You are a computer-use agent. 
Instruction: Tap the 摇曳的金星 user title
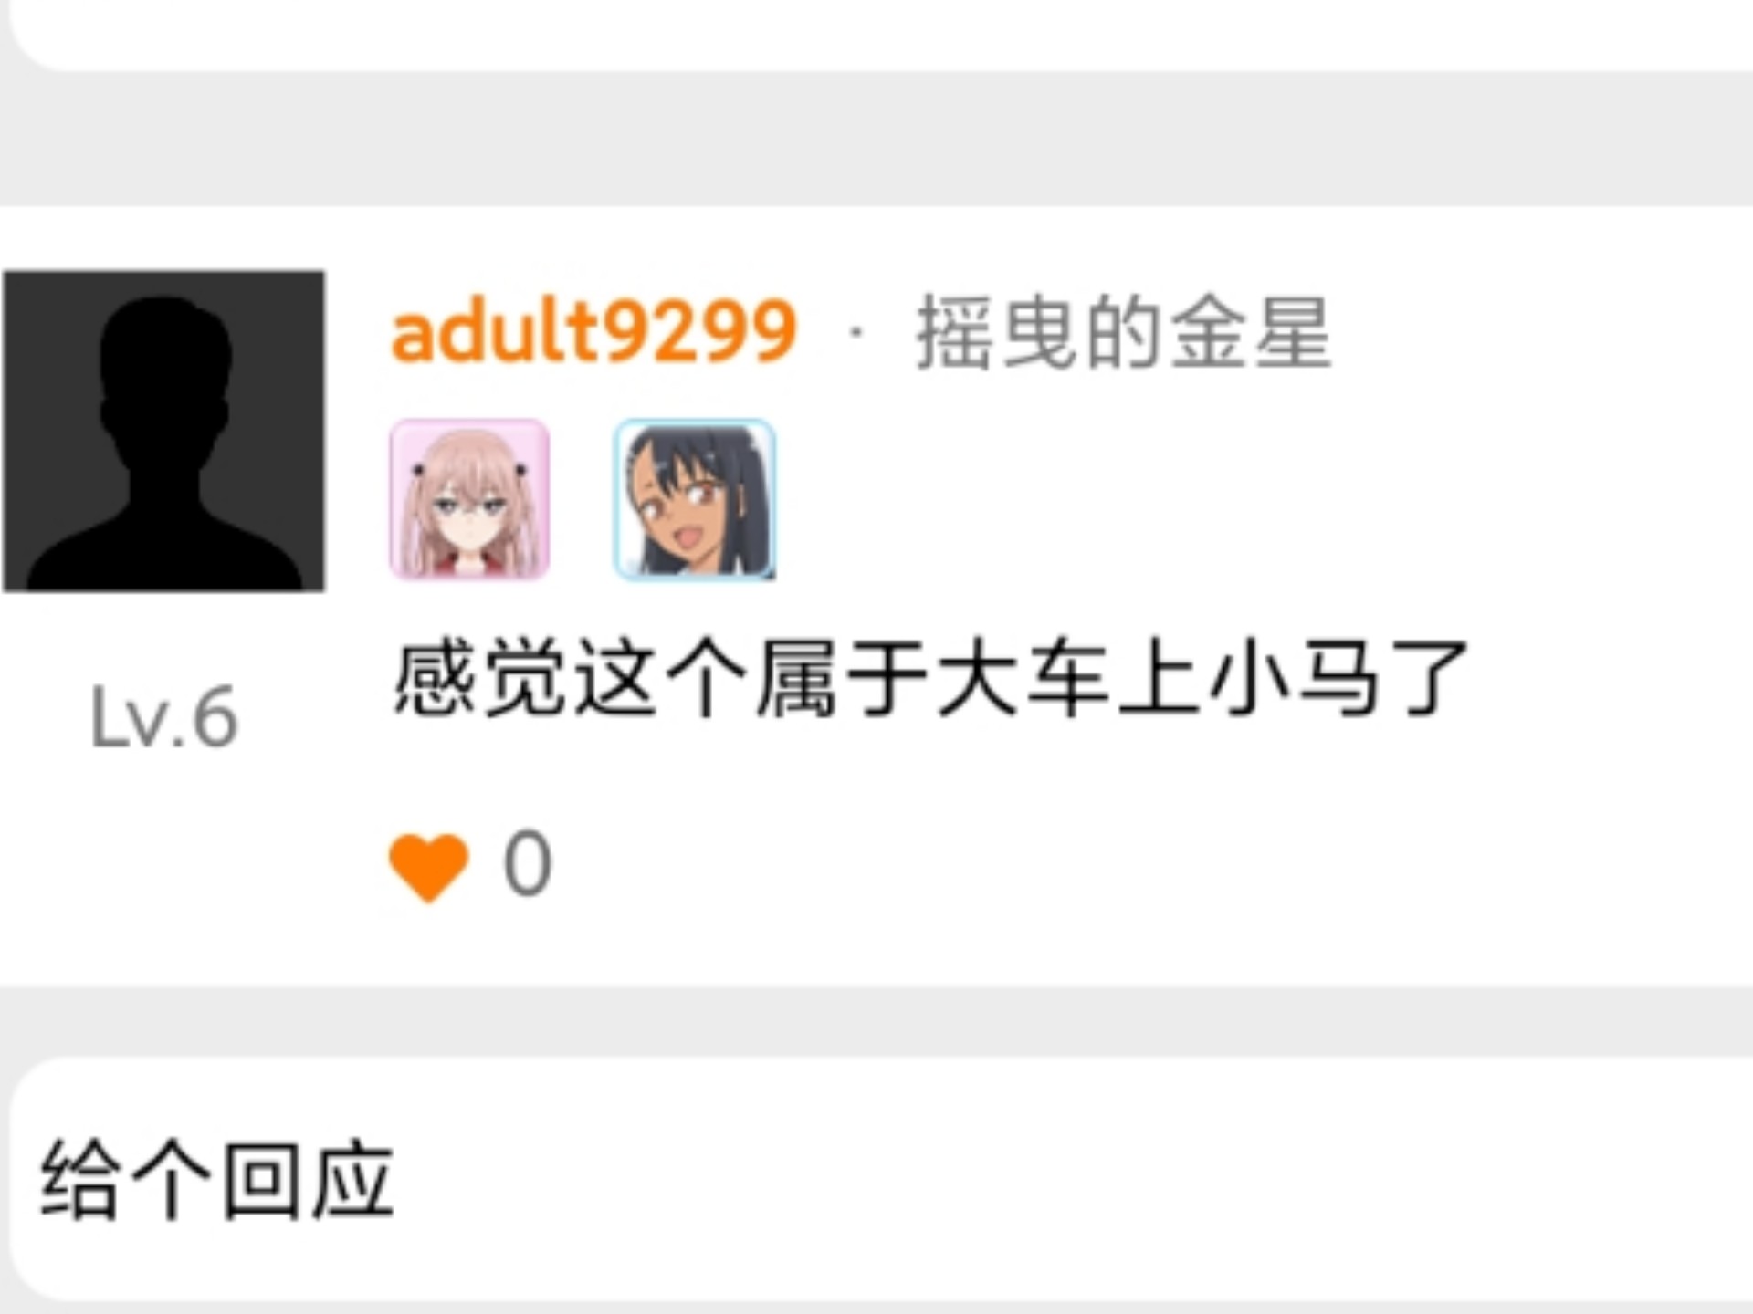tap(1123, 332)
